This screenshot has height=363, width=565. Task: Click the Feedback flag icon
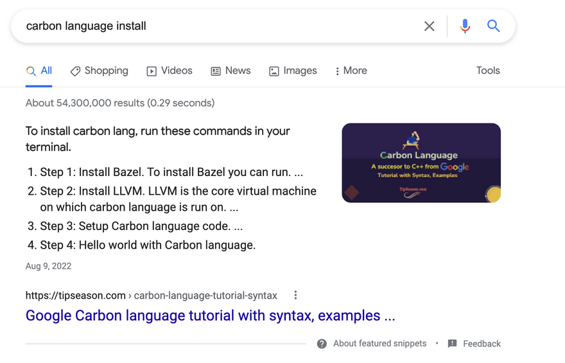pos(452,344)
